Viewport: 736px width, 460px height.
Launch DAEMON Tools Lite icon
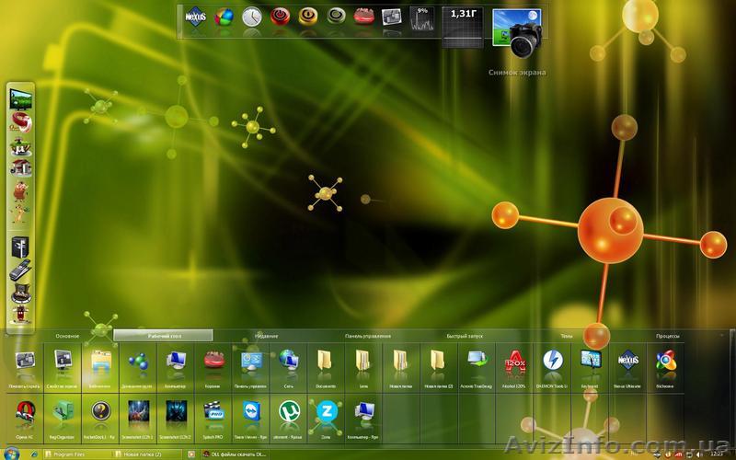click(553, 361)
